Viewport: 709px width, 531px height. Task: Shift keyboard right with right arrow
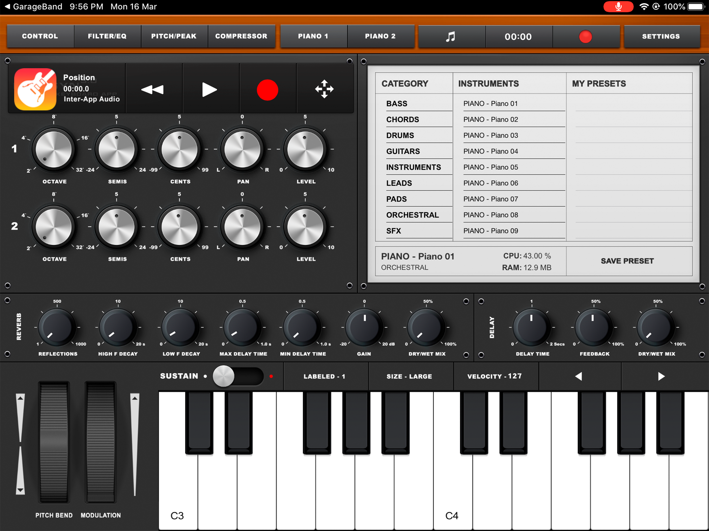point(661,376)
